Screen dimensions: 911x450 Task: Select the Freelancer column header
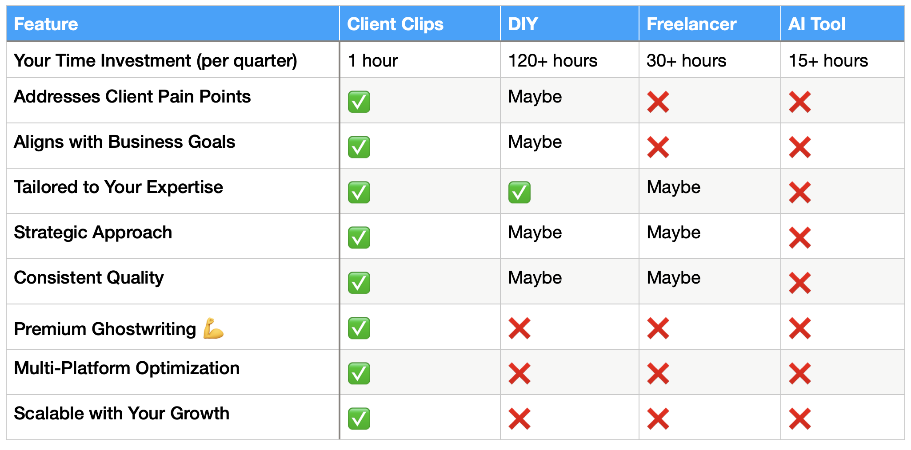pos(710,24)
